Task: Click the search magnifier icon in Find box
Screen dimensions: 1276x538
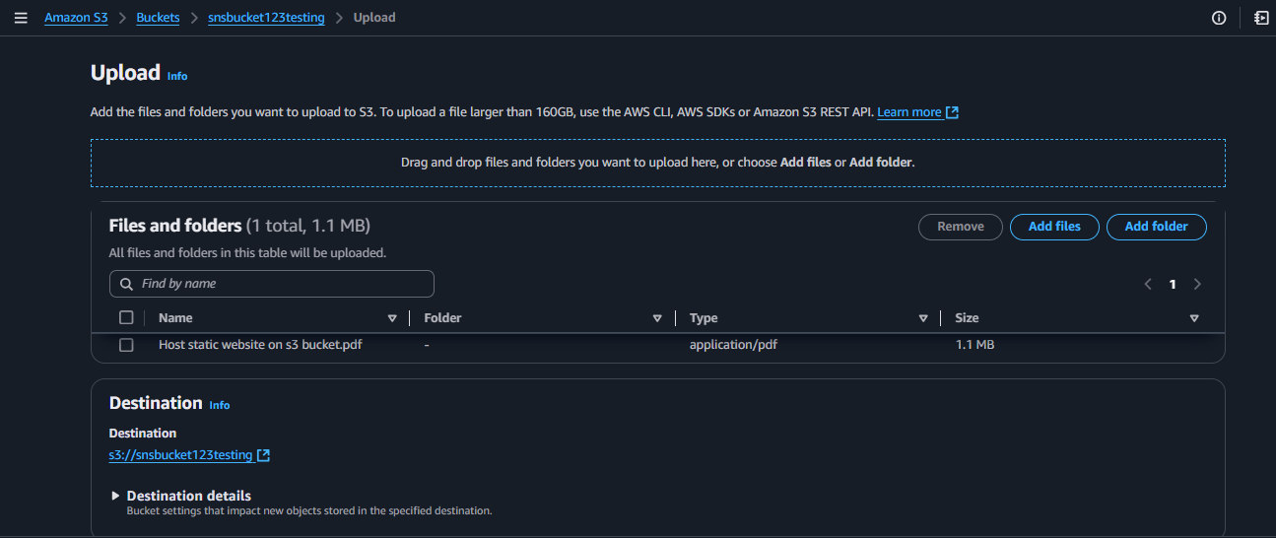Action: tap(126, 284)
